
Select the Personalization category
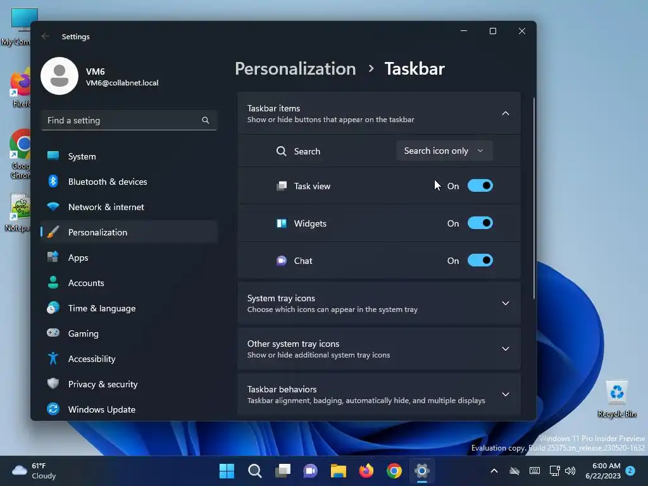pos(129,232)
